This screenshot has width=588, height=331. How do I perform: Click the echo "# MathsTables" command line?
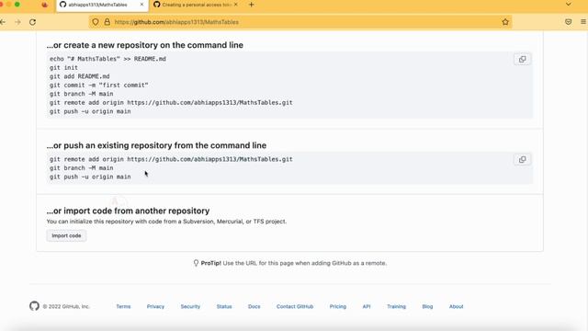pos(107,59)
